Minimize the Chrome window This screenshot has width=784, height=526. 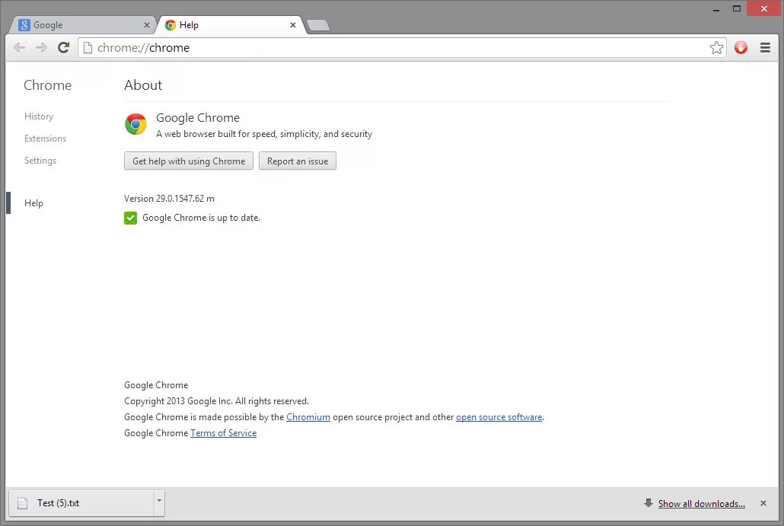pyautogui.click(x=716, y=9)
